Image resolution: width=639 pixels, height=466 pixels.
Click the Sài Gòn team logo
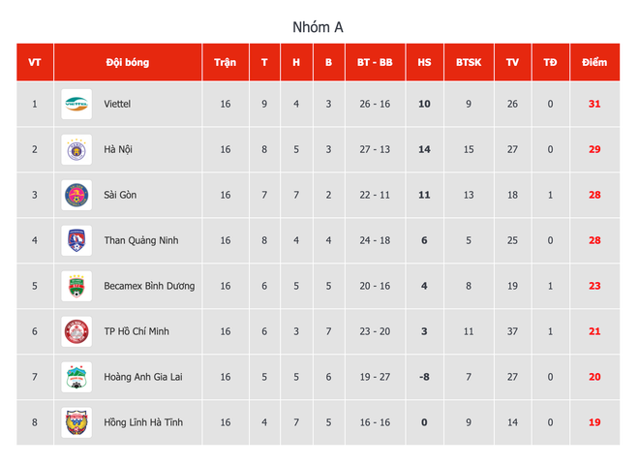click(76, 195)
